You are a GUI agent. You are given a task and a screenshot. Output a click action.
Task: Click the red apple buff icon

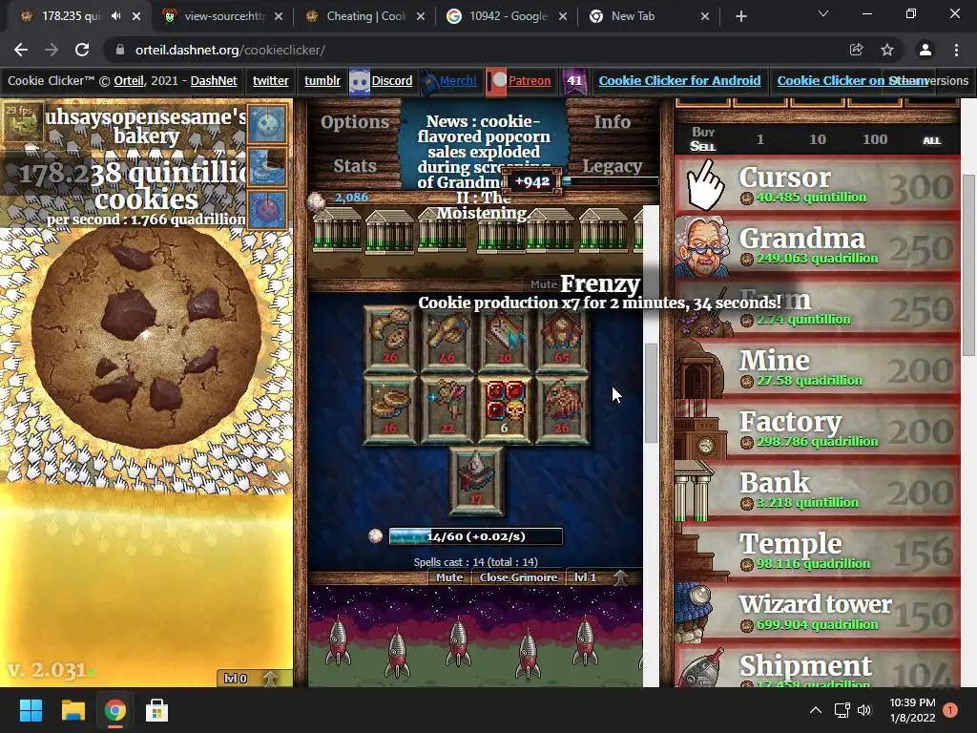tap(268, 209)
